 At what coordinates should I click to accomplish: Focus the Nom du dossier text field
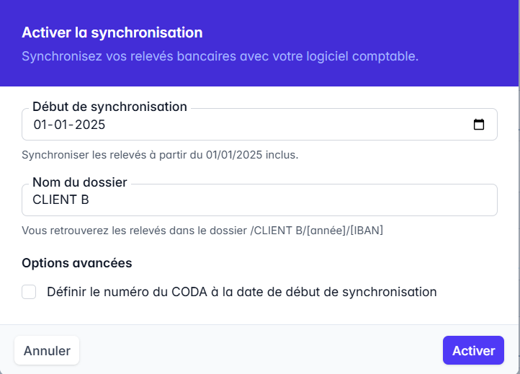tap(259, 200)
